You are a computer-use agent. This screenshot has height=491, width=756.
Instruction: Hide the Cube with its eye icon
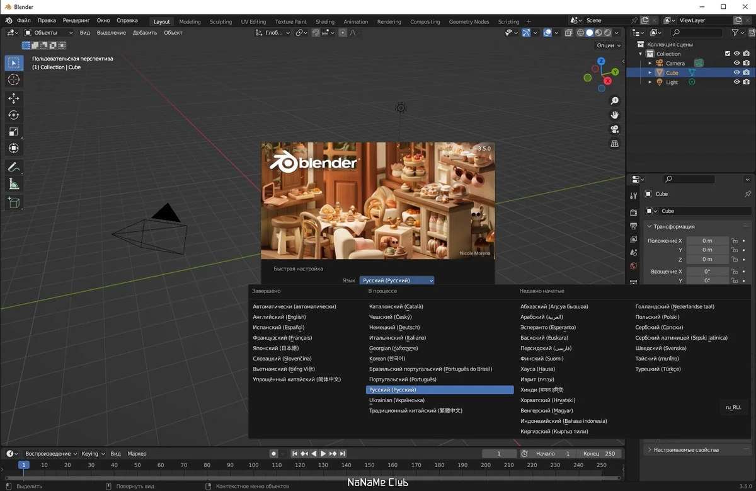pos(736,72)
